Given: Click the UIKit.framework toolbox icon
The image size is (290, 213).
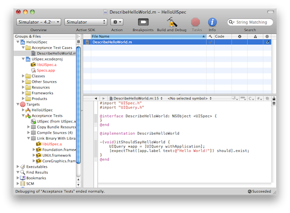Looking at the screenshot, I should (39, 156).
